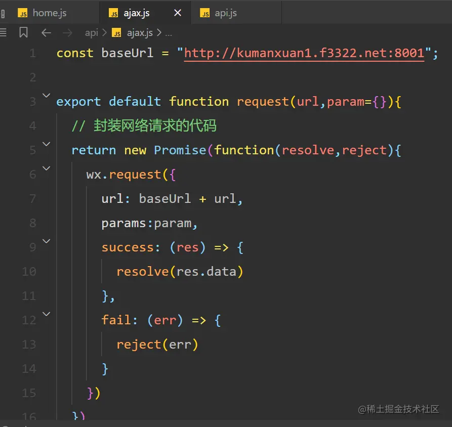The width and height of the screenshot is (452, 427).
Task: Go back with the left arrow
Action: (46, 33)
